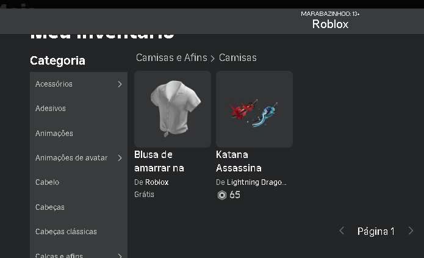424x258 pixels.
Task: Select the Adesivos category
Action: click(x=51, y=109)
